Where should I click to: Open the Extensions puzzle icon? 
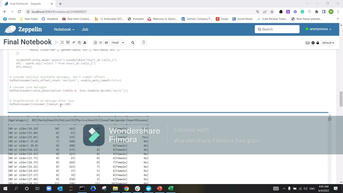point(316,12)
